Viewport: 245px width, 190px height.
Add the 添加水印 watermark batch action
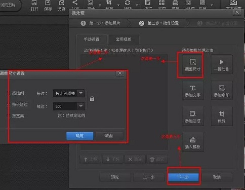click(x=222, y=91)
